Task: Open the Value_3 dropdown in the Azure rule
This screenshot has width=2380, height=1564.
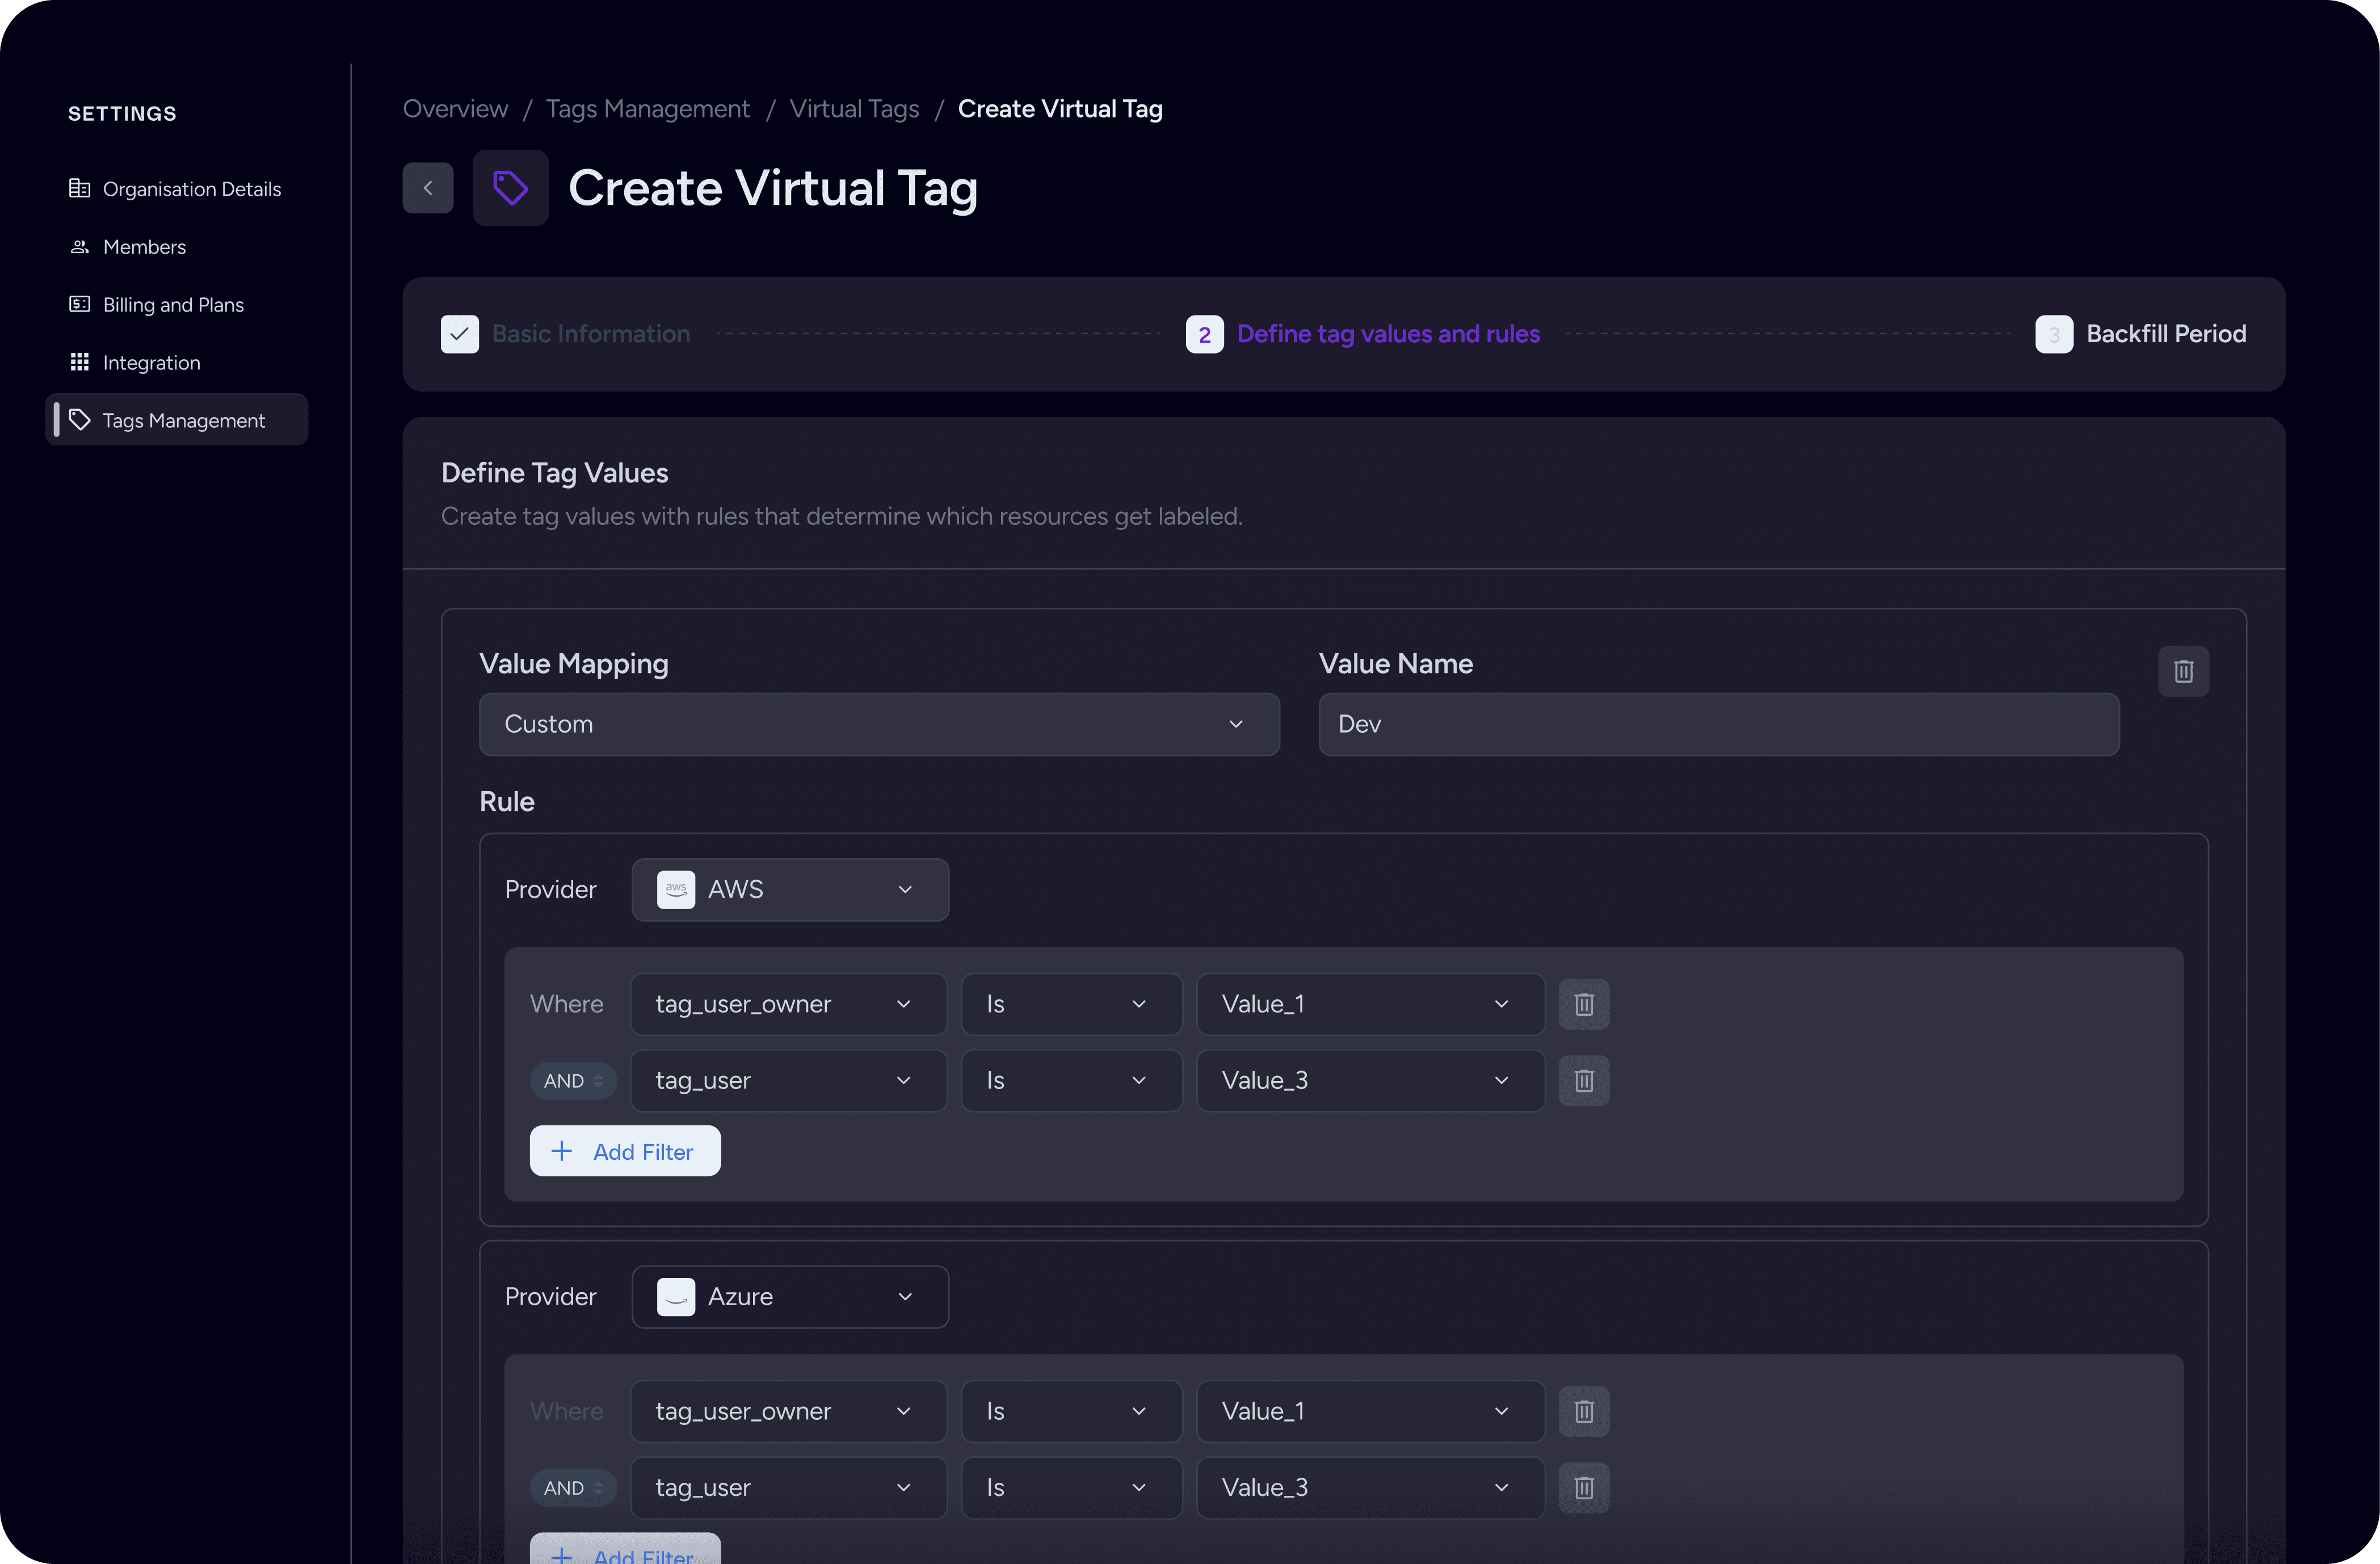Action: click(x=1370, y=1487)
